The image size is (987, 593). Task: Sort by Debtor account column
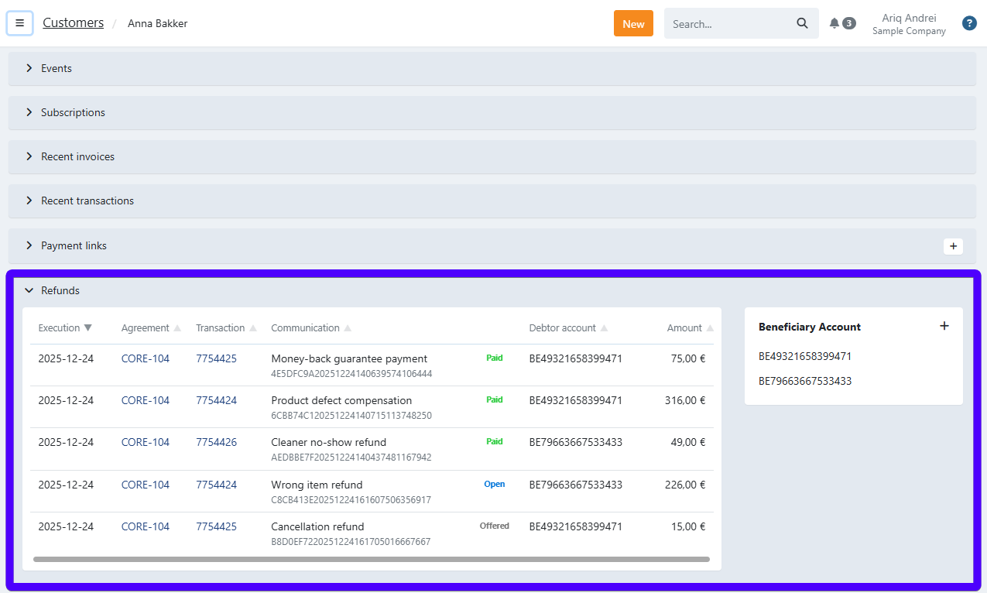[x=563, y=328]
